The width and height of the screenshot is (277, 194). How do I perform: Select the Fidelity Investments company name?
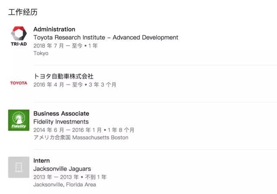[x=61, y=122]
